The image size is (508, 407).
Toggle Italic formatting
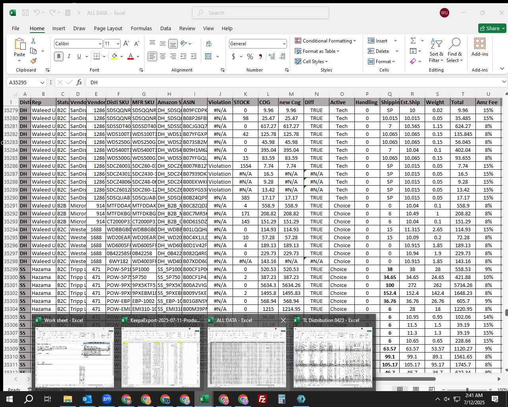tap(69, 56)
